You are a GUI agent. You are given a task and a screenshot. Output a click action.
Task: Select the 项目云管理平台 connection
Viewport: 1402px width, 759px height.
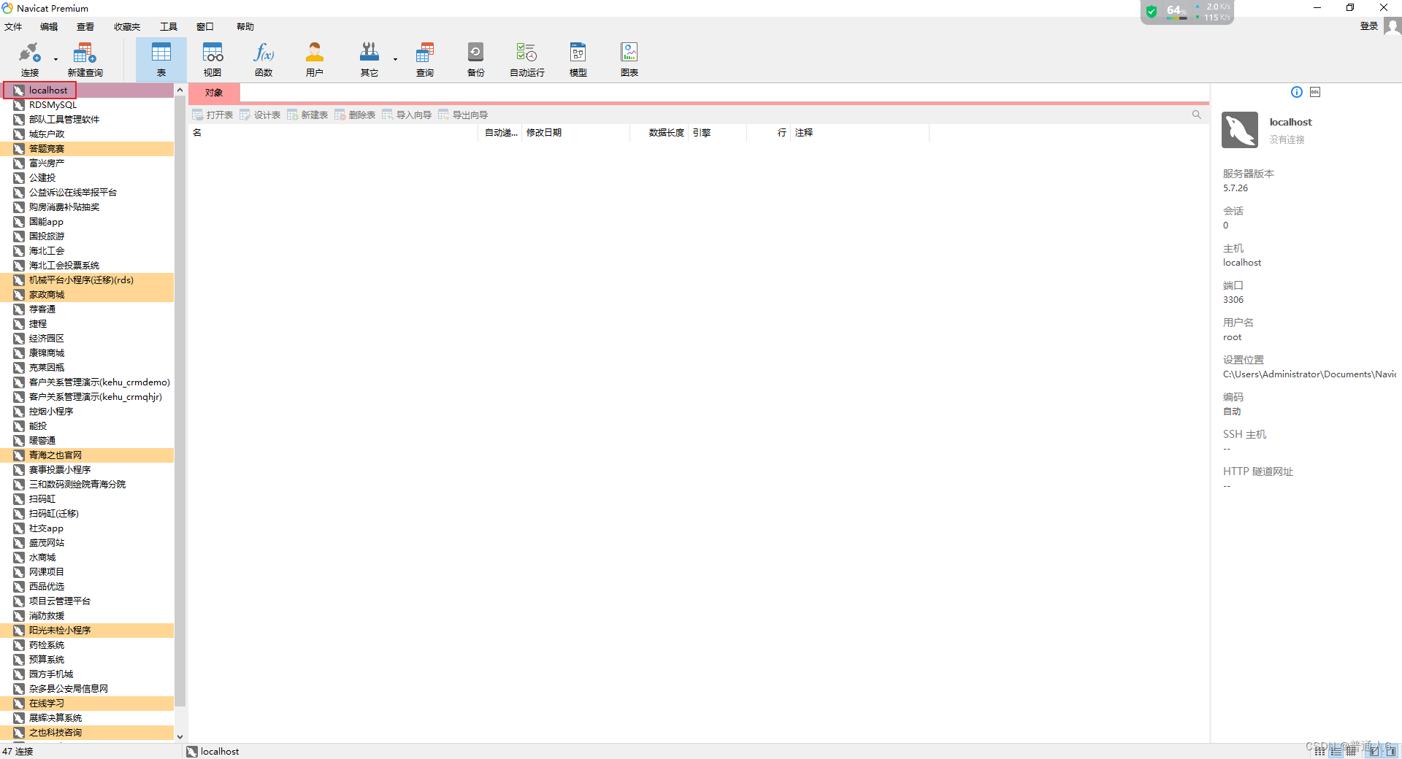[x=88, y=601]
